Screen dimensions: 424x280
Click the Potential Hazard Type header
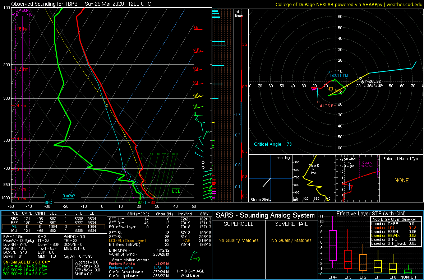pos(401,159)
